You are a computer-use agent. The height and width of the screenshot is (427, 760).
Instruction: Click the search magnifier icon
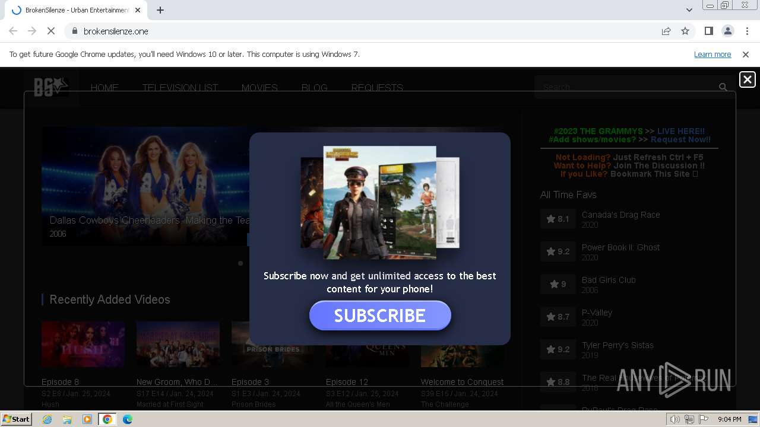pyautogui.click(x=723, y=87)
